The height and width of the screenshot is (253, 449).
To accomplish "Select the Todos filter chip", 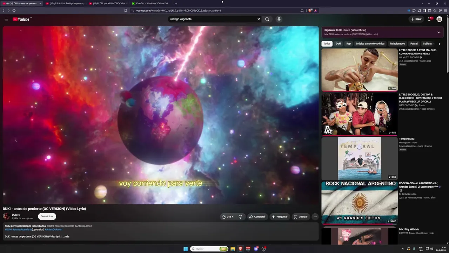I will pyautogui.click(x=327, y=44).
